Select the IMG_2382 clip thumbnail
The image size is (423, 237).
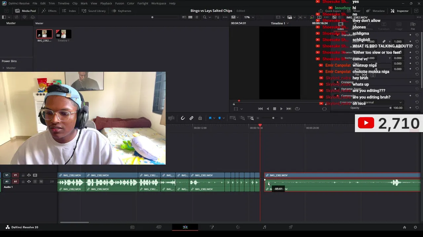[44, 34]
